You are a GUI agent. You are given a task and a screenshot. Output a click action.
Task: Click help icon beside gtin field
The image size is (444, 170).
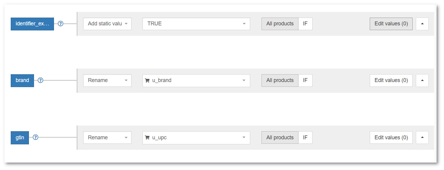click(35, 137)
